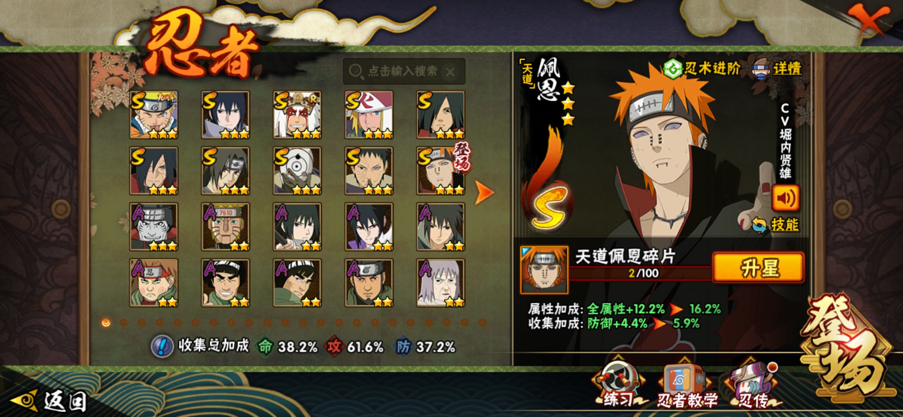Clear the search field with X
The height and width of the screenshot is (417, 903).
(x=450, y=72)
